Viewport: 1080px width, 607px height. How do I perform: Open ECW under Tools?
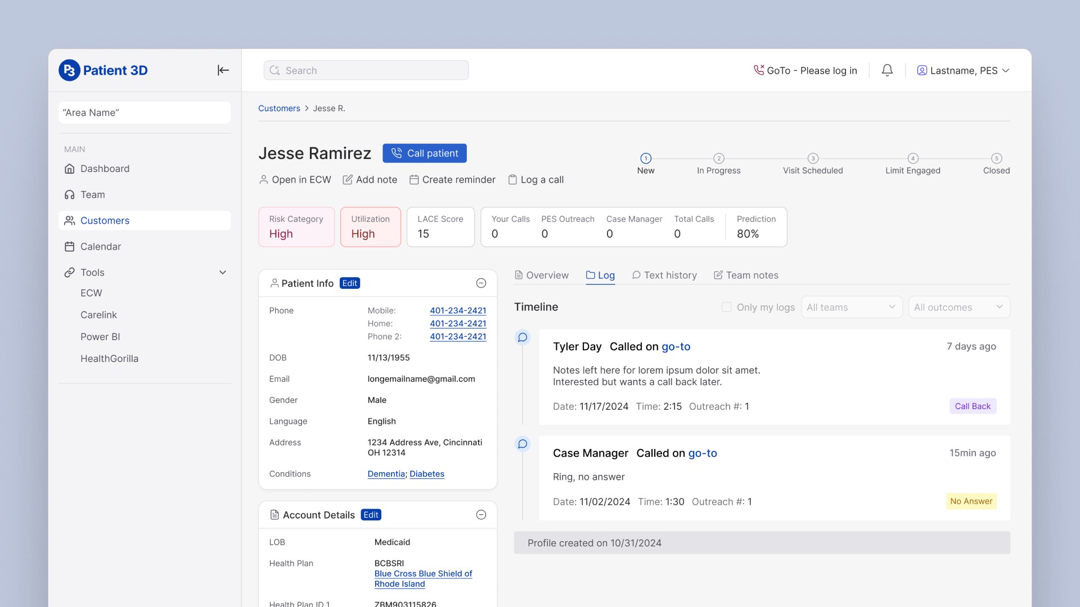(x=91, y=293)
